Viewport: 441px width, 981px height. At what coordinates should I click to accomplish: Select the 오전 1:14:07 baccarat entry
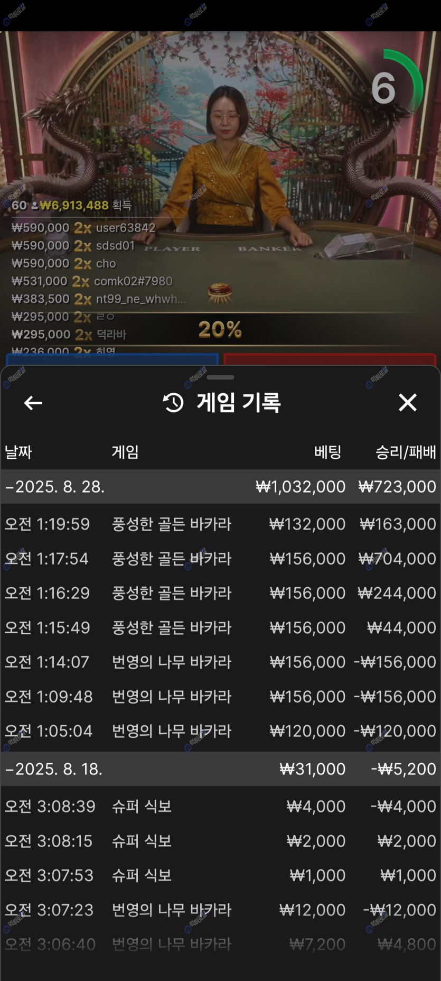(x=221, y=662)
